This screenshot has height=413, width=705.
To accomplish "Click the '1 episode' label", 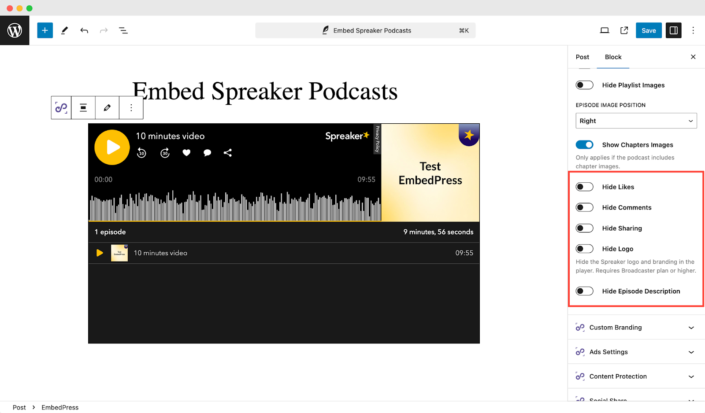I will point(110,232).
